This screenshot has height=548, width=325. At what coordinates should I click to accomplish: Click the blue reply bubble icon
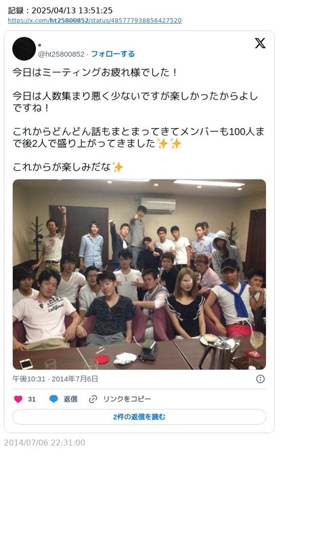[53, 399]
